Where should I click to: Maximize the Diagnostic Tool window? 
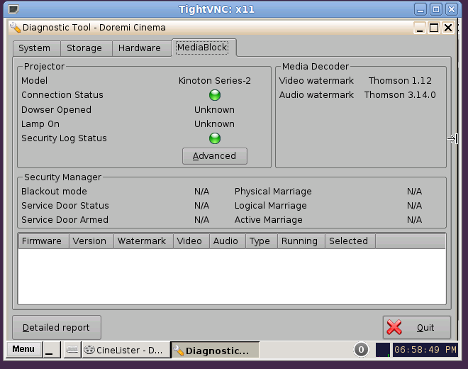434,28
